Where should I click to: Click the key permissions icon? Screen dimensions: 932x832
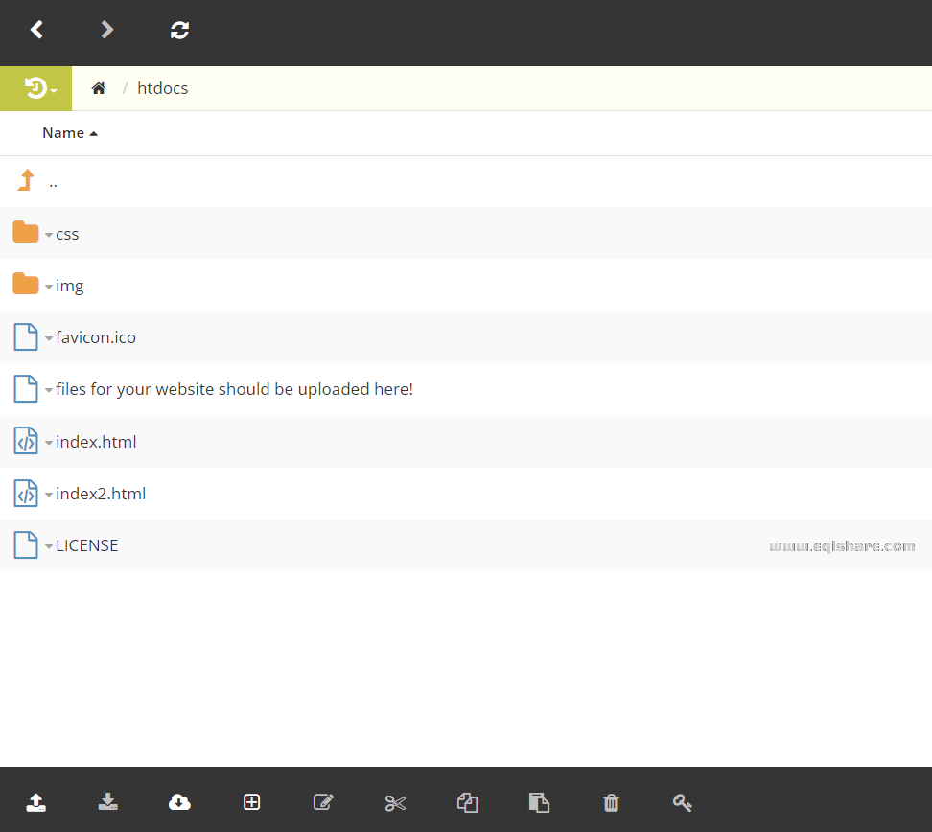click(x=683, y=802)
